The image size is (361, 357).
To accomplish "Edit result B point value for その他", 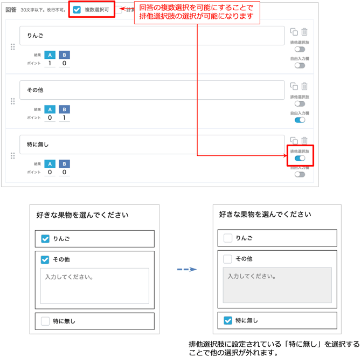I will [x=64, y=118].
